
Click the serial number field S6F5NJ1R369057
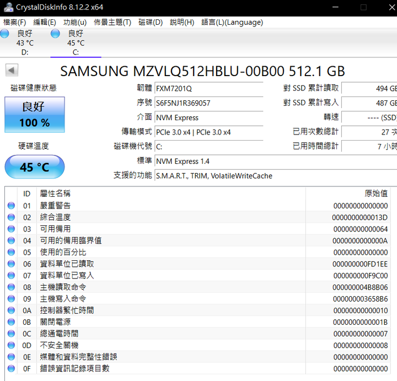[x=209, y=103]
